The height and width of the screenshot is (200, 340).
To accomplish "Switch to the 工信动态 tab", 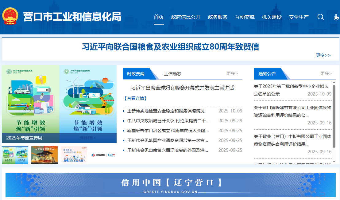I will 172,74.
